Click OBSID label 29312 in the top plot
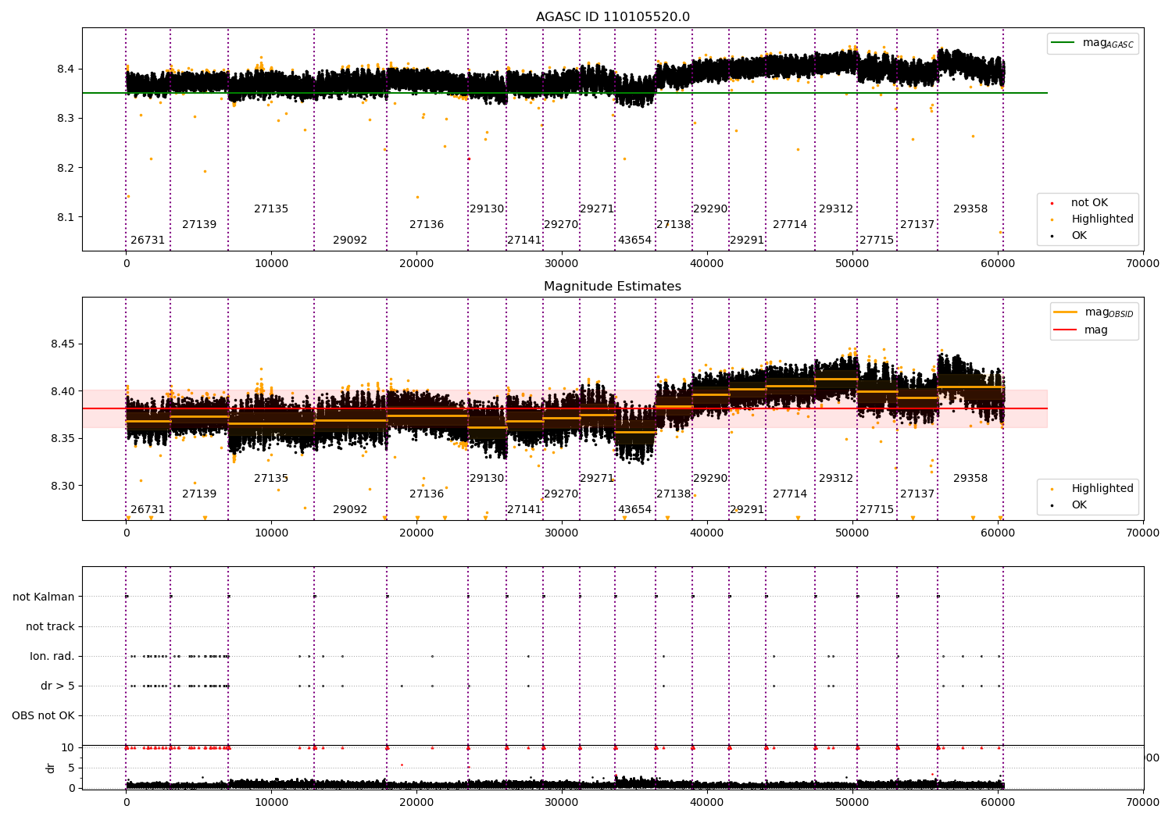 pyautogui.click(x=836, y=209)
